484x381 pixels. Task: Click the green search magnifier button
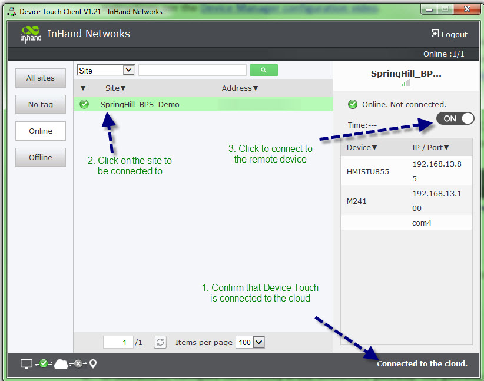264,70
